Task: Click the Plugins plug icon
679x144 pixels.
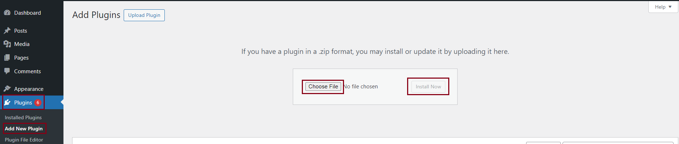Action: click(7, 103)
